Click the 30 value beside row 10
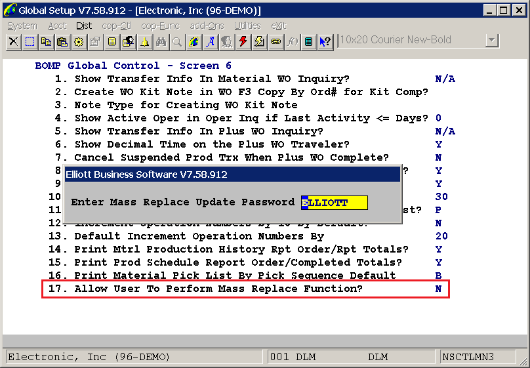 pos(441,197)
